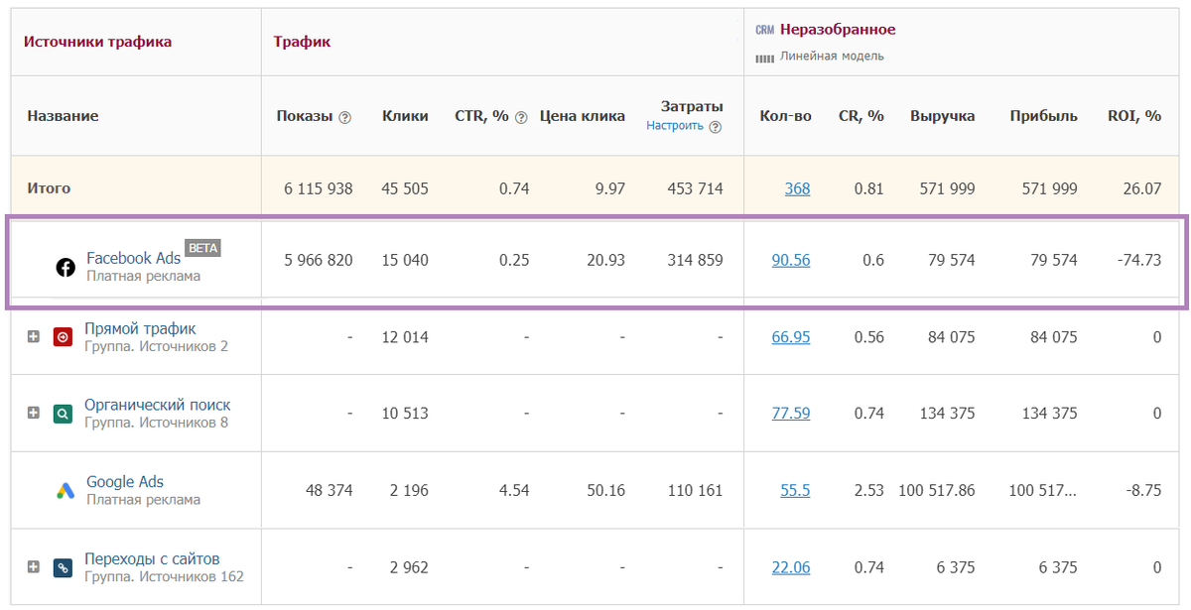Viewport: 1191px width, 610px height.
Task: Open the Настроить cost settings link
Action: click(x=675, y=126)
